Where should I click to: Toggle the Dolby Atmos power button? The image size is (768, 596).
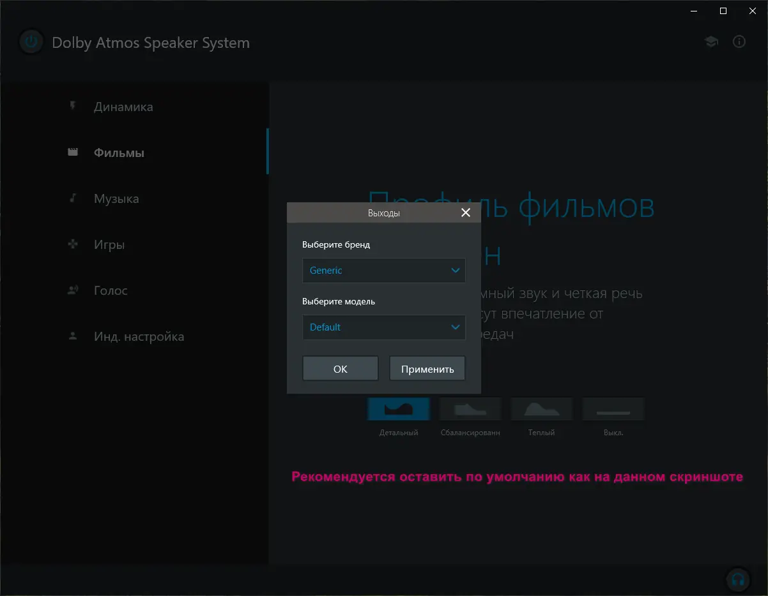(31, 43)
